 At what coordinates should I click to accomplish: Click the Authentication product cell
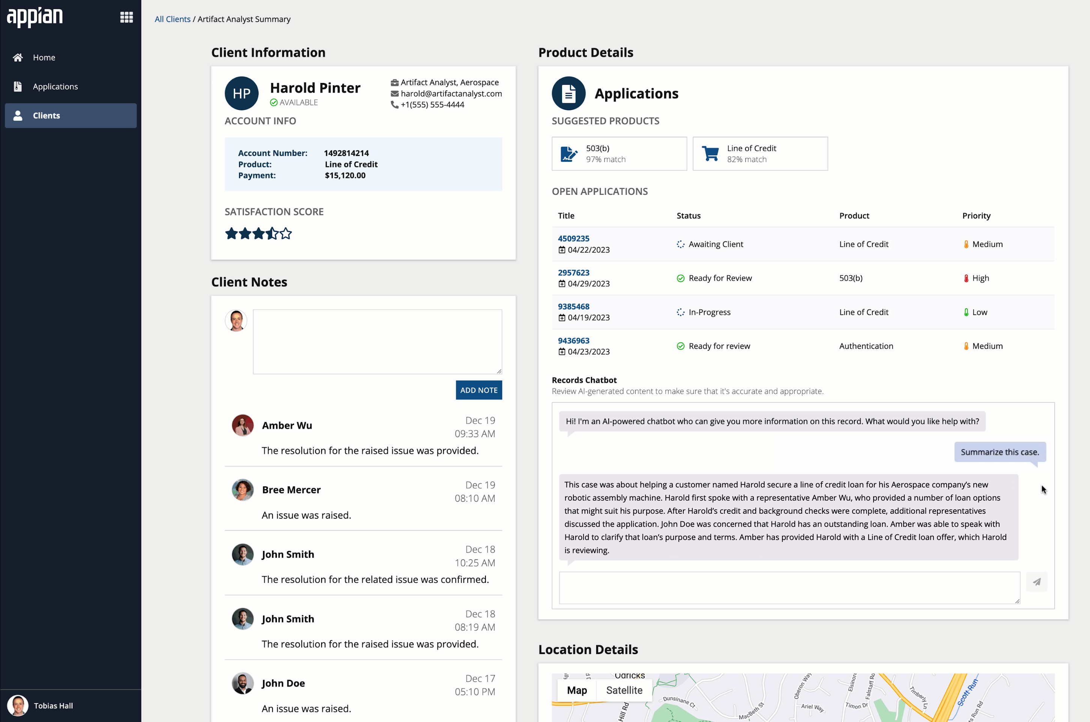tap(866, 346)
